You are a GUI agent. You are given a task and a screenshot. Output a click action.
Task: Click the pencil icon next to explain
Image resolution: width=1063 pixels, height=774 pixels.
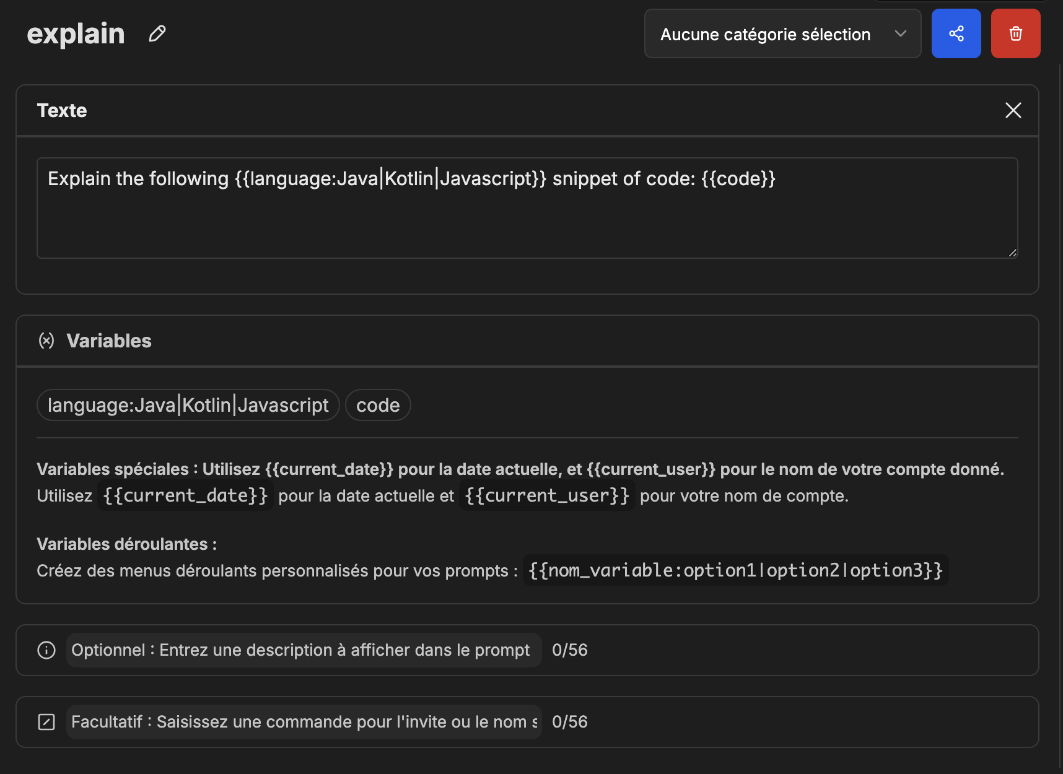tap(157, 33)
